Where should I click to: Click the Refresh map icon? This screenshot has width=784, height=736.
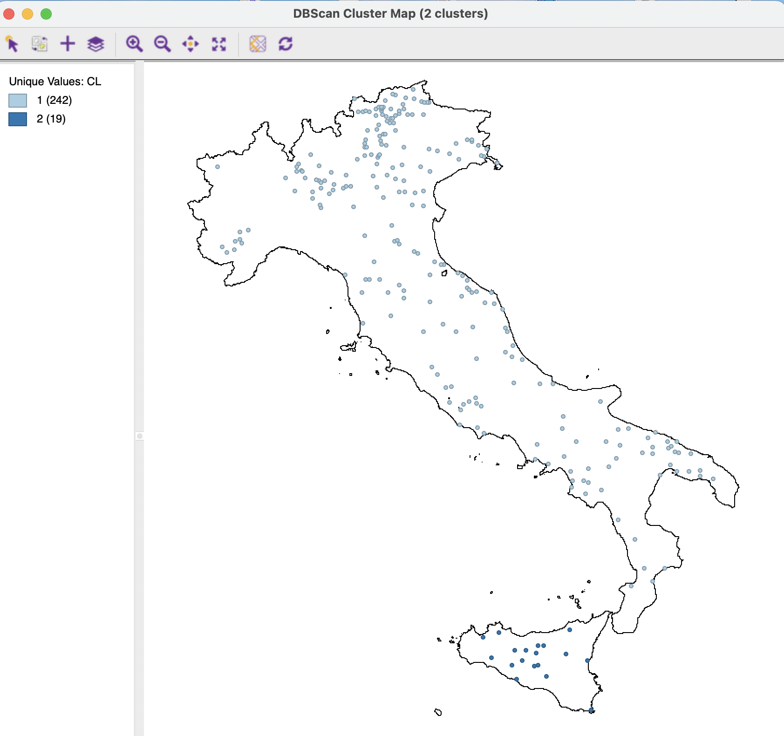pyautogui.click(x=286, y=44)
